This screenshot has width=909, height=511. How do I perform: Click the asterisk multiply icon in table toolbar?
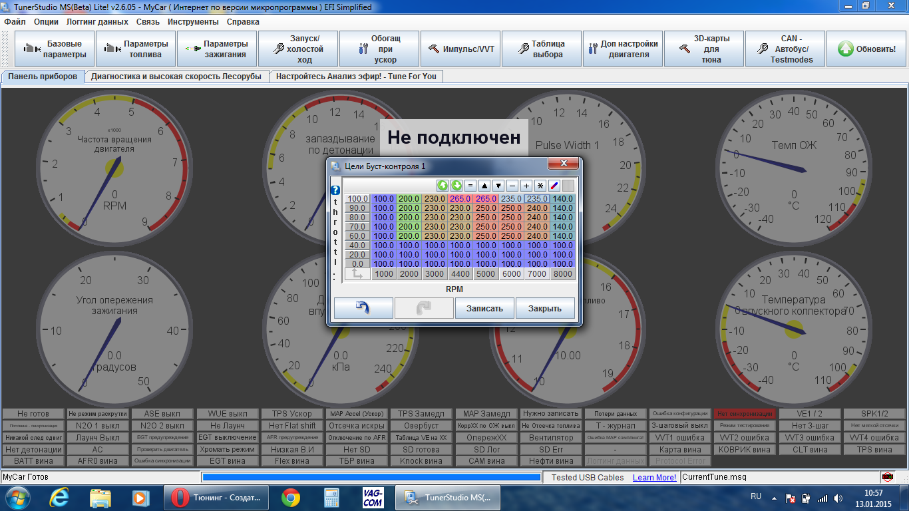(540, 186)
